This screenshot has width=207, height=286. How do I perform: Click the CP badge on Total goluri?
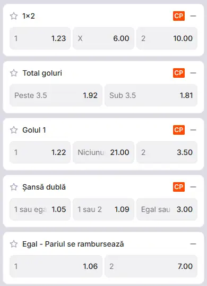pyautogui.click(x=179, y=73)
